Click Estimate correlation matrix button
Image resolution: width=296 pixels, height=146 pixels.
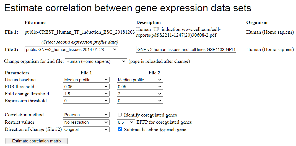pos(37,141)
